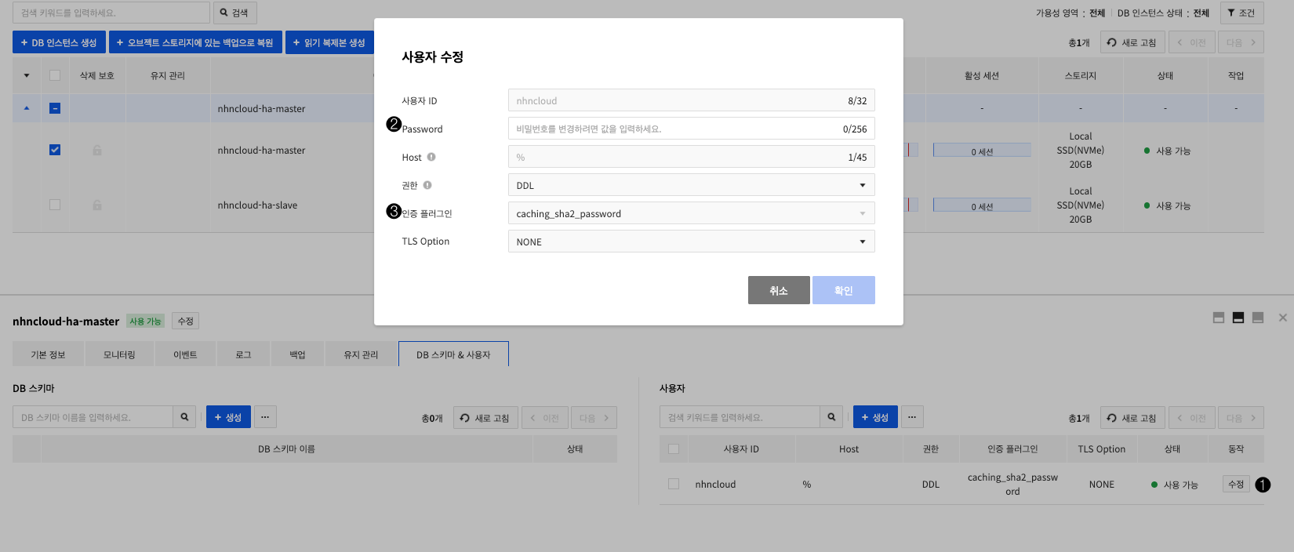1294x552 pixels.
Task: Click 생성 in the DB 스키마 section
Action: point(228,417)
